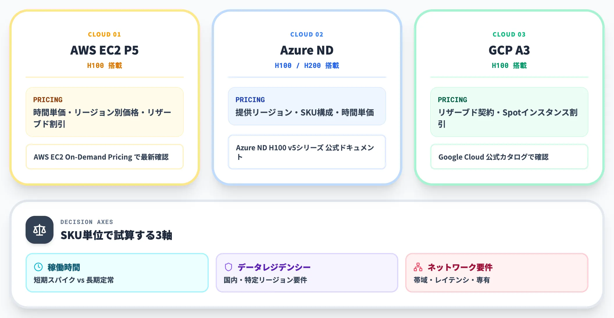Select the GCP A3 heading
Viewport: 614px width, 318px height.
click(509, 50)
